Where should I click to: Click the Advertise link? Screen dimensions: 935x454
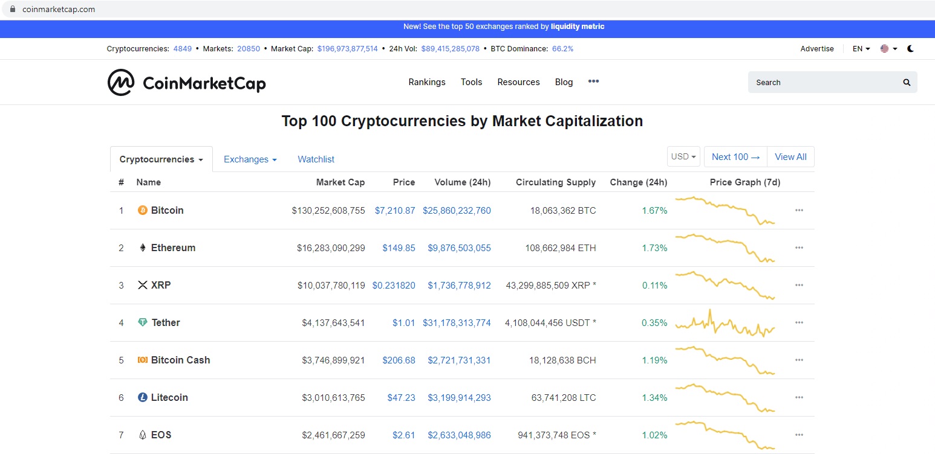click(817, 49)
